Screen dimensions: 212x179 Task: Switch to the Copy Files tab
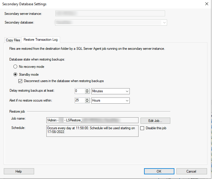click(13, 40)
